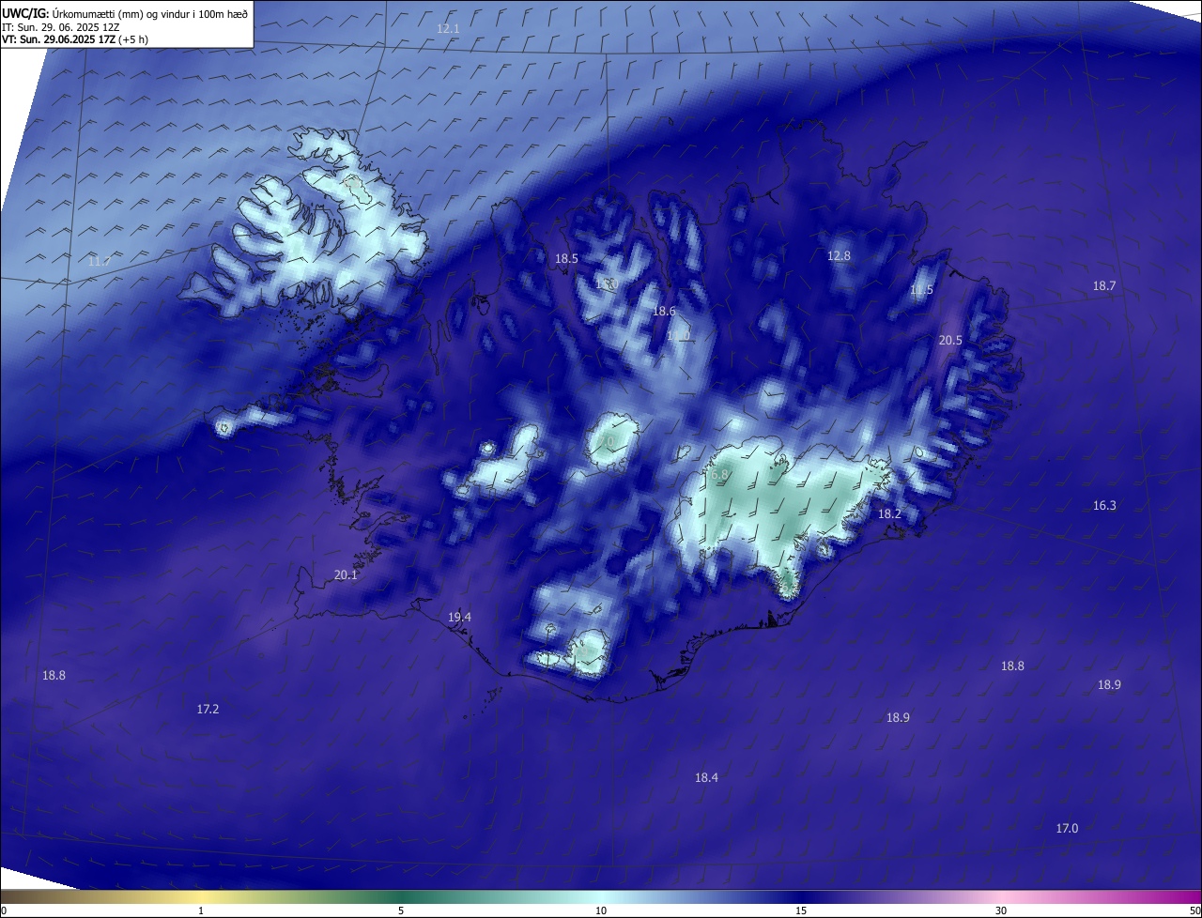Click the 'VT: Sun. 29.06.2025 17Z (+5 h)' line
This screenshot has height=918, width=1202.
click(74, 39)
